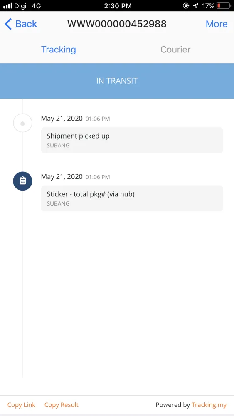This screenshot has width=234, height=416.
Task: Tap the battery icon in status bar
Action: click(x=223, y=6)
